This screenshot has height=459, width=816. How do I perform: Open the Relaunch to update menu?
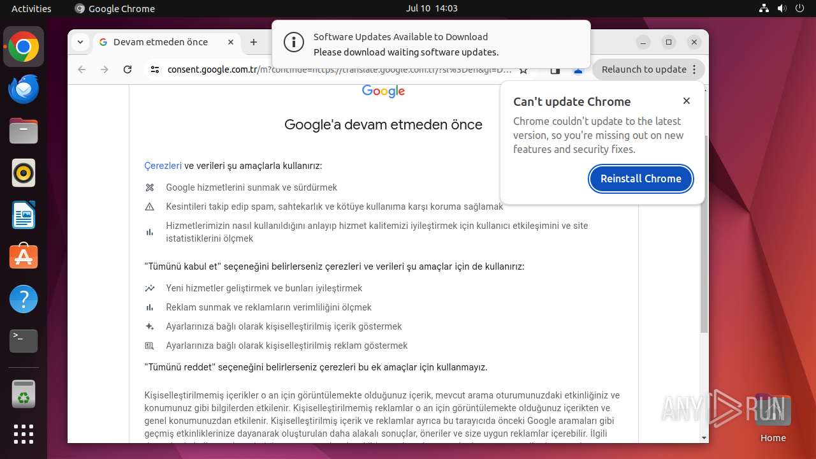(x=648, y=69)
